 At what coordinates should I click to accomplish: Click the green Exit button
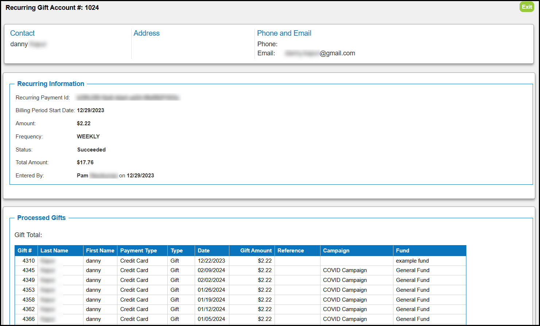coord(527,7)
